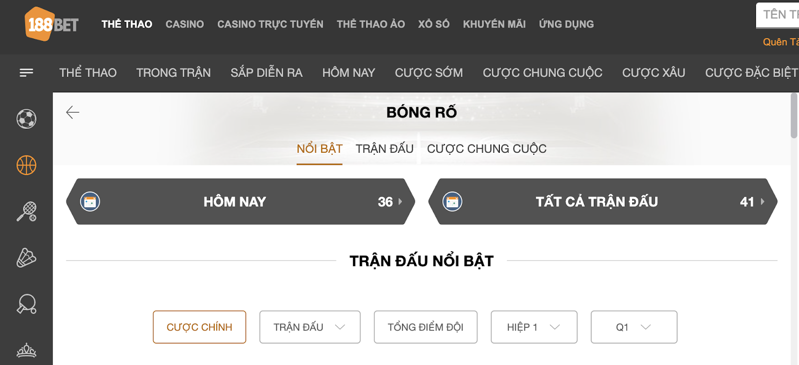
Task: Open TẤT CẢ TRẬN ĐẤU 41 button
Action: (603, 202)
